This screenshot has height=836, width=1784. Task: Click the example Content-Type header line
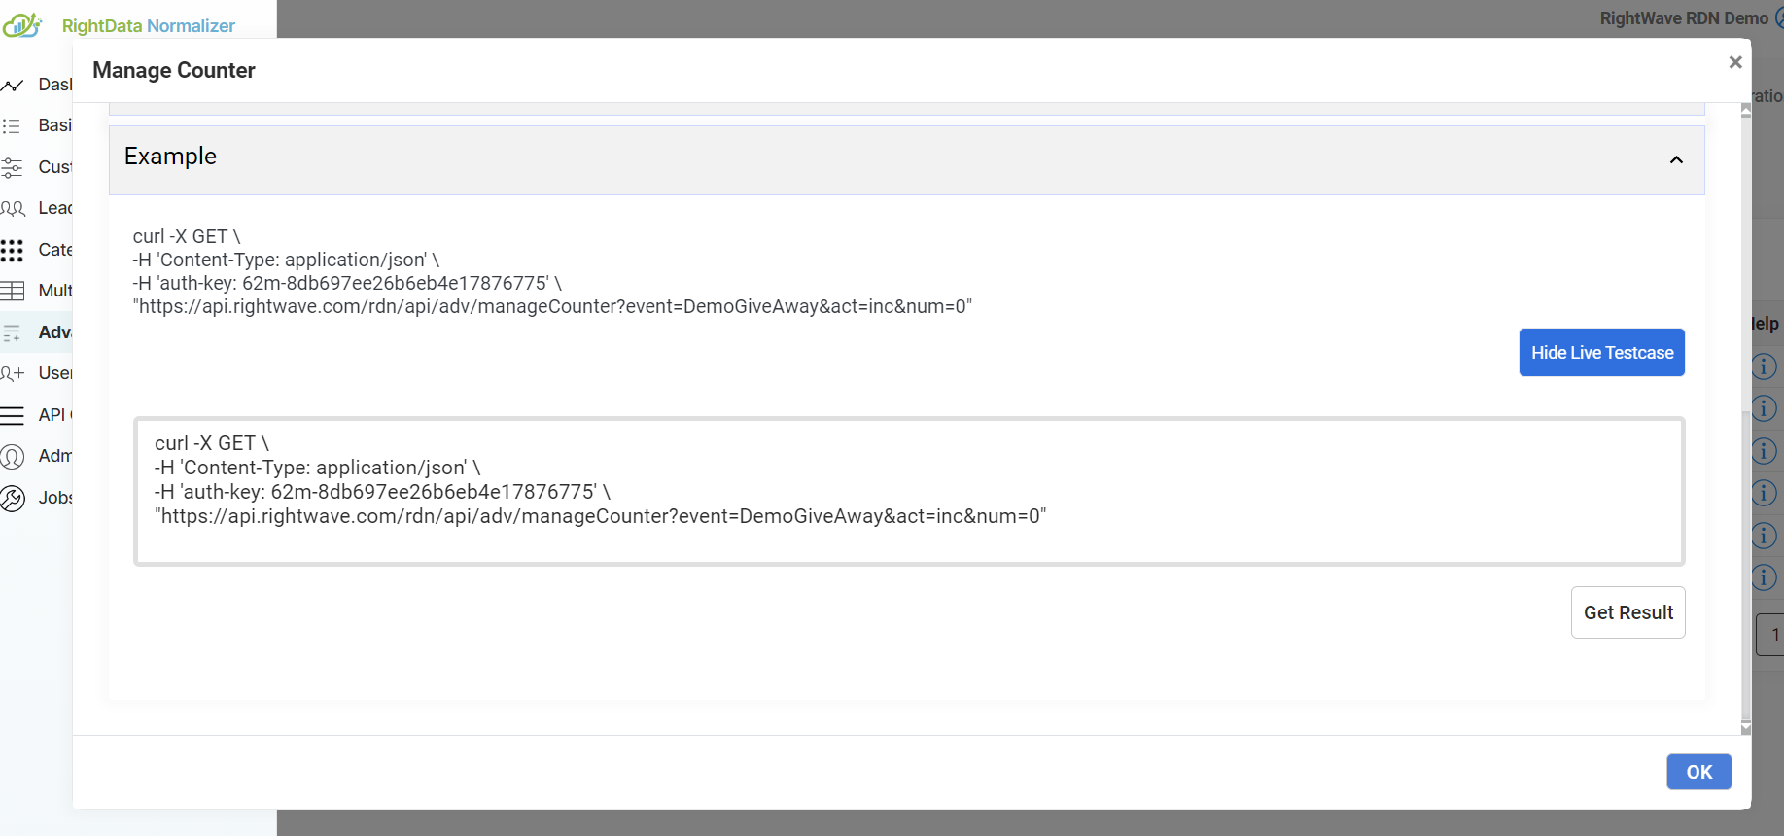pos(286,260)
